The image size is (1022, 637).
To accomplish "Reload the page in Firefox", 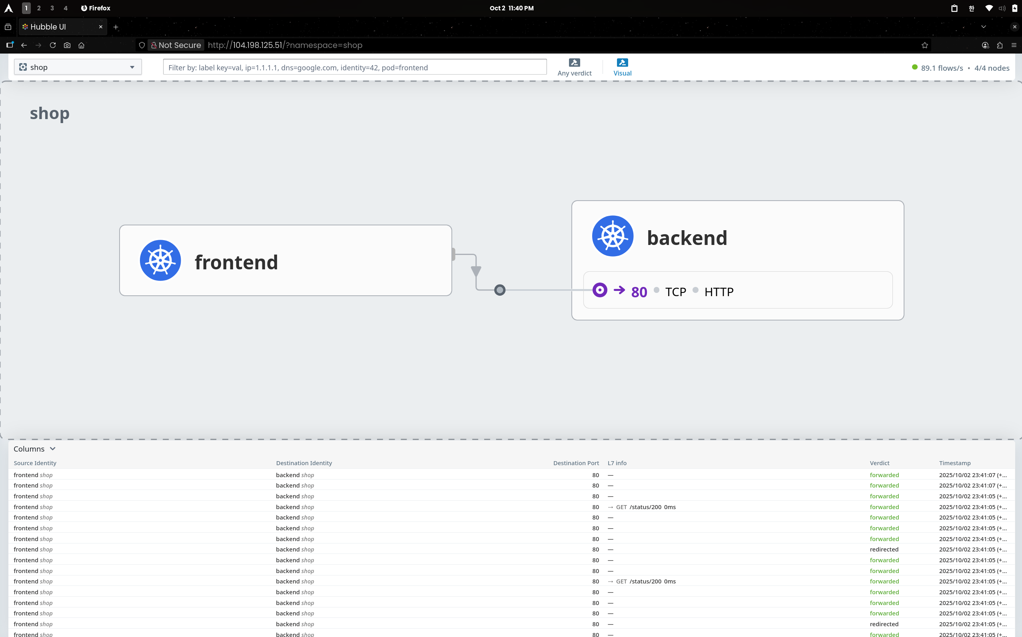I will tap(53, 45).
